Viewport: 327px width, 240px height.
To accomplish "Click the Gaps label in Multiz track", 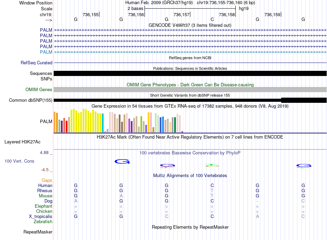I will pos(47,181).
